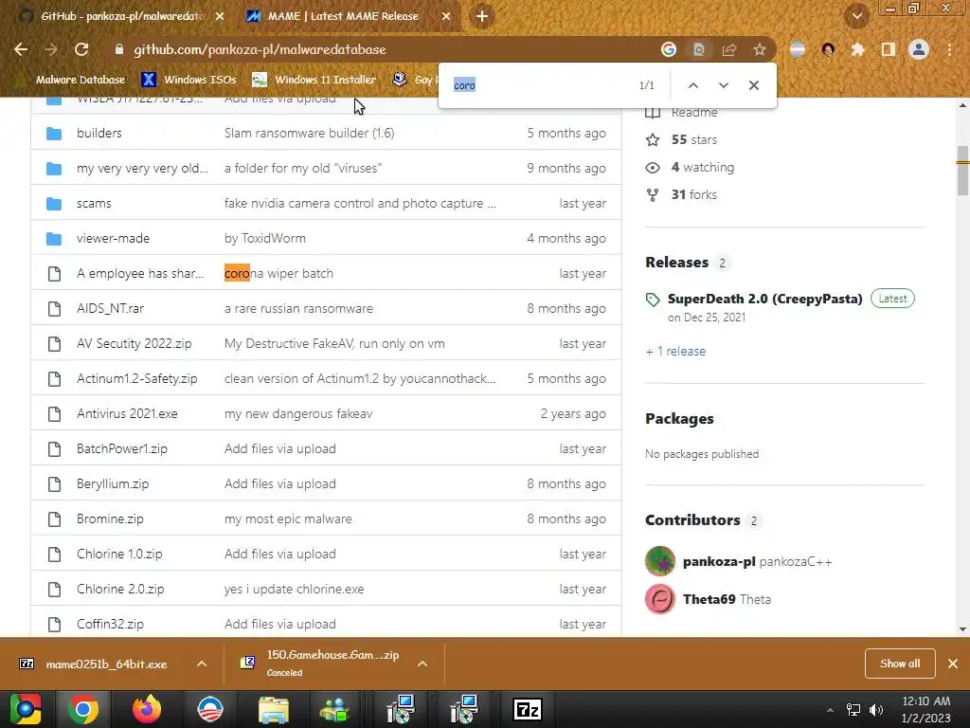The image size is (970, 728).
Task: Open the Contributors heading
Action: point(692,520)
